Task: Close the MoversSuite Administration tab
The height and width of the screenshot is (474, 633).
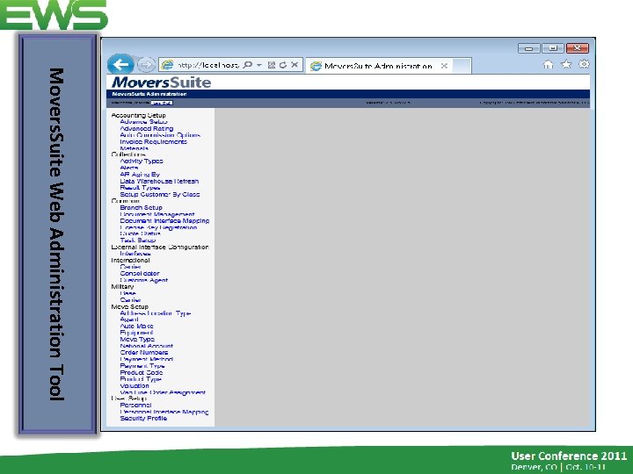Action: click(x=444, y=66)
